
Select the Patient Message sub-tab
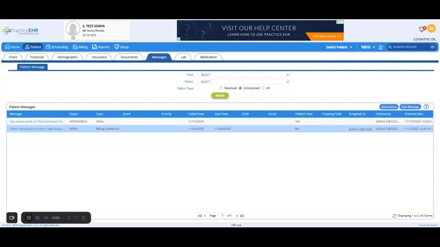(x=32, y=67)
